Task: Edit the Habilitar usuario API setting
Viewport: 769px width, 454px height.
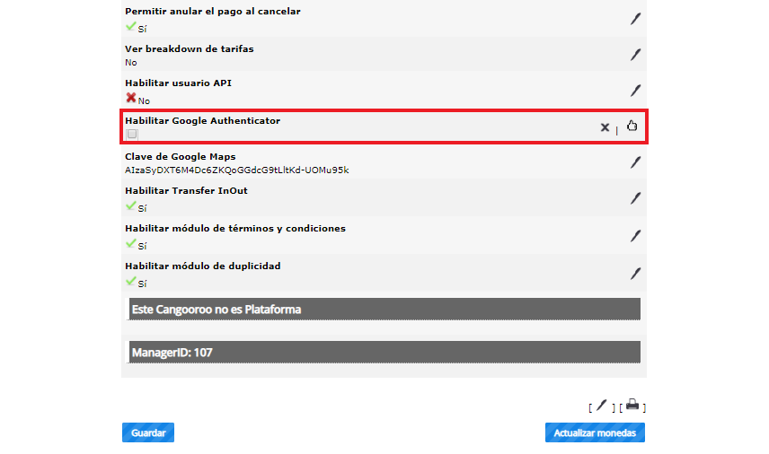Action: (x=635, y=90)
